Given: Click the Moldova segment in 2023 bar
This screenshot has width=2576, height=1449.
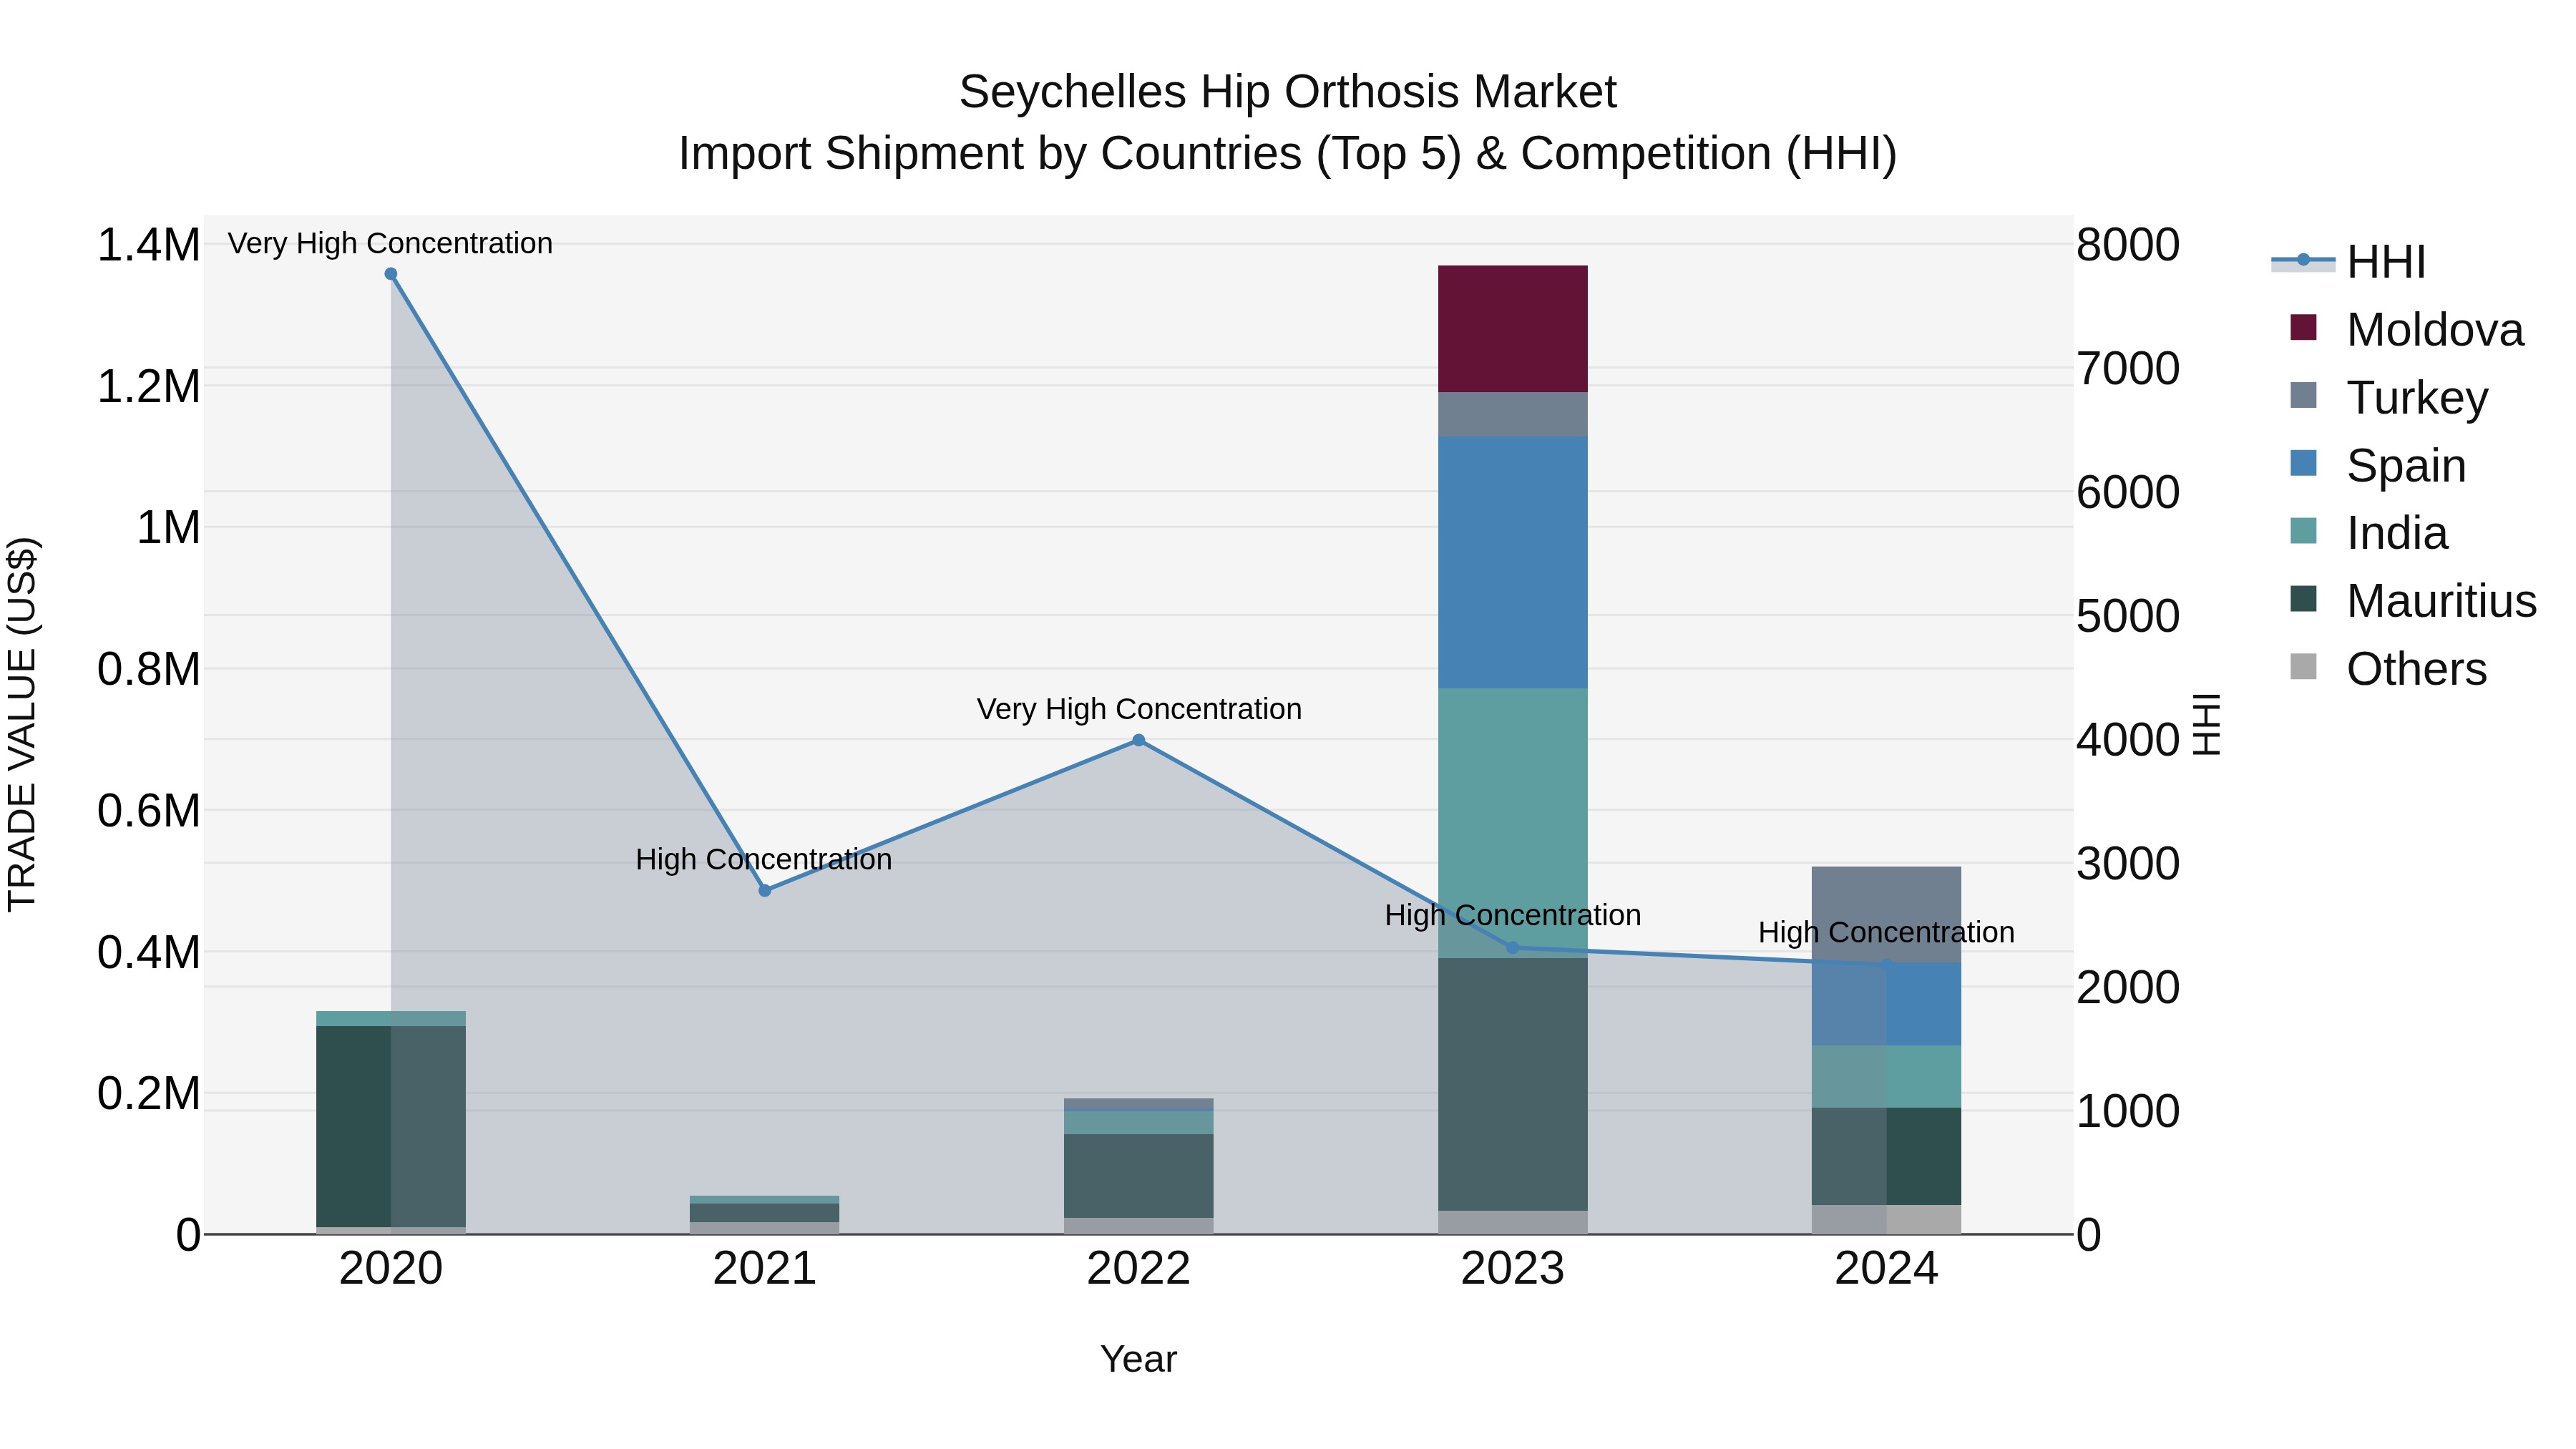Looking at the screenshot, I should [x=1512, y=329].
